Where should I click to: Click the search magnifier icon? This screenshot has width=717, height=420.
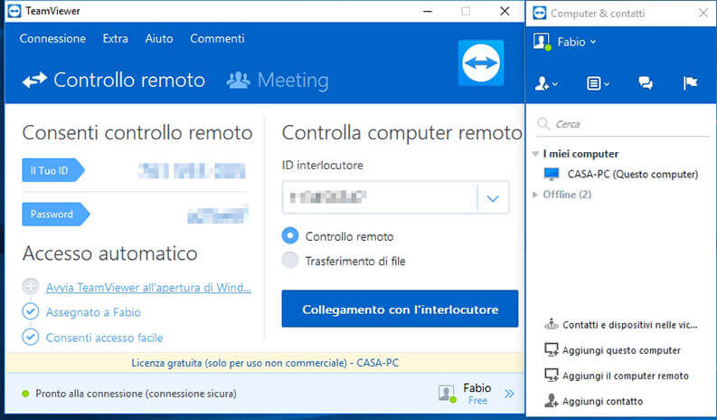543,124
